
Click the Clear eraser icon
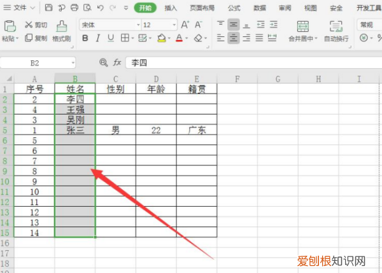pyautogui.click(x=198, y=38)
